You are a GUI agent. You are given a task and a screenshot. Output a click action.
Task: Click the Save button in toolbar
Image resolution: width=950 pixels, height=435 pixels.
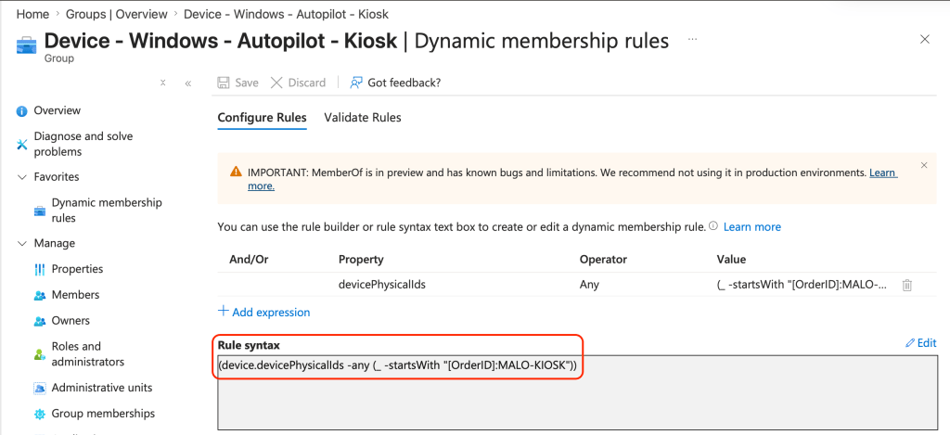(x=237, y=83)
